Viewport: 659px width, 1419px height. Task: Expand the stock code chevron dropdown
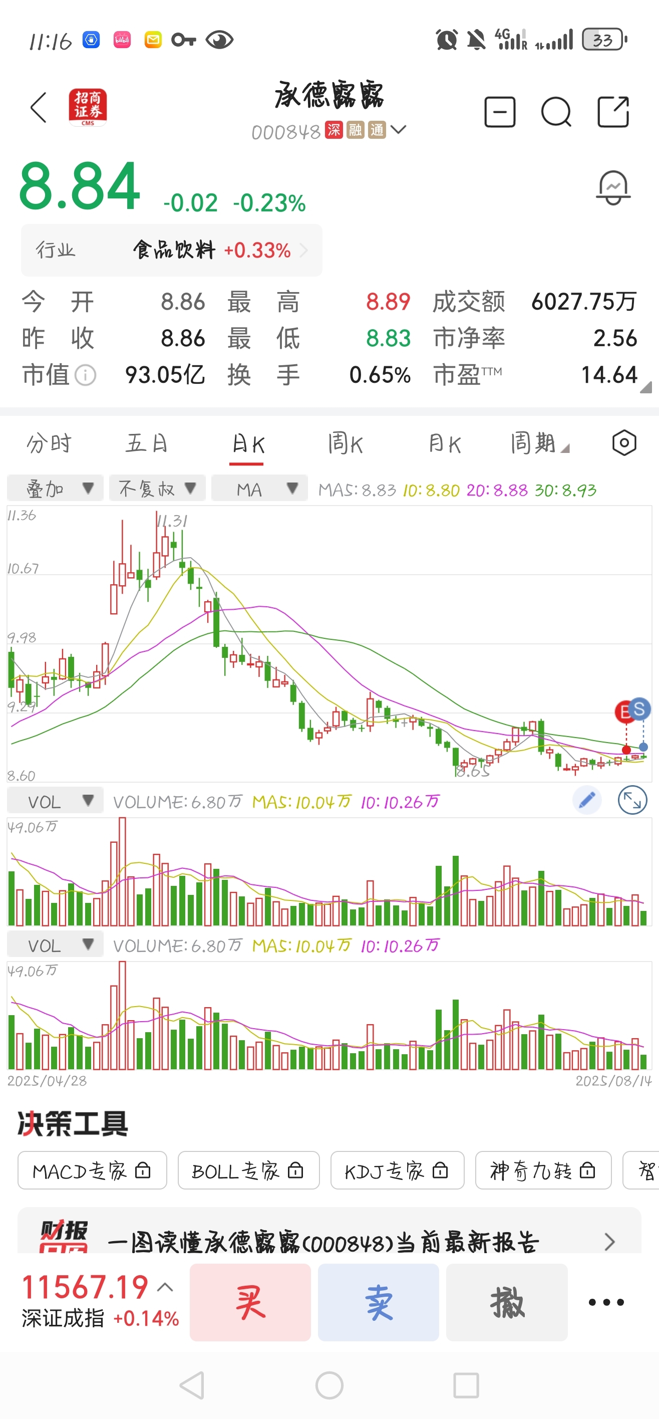point(398,129)
